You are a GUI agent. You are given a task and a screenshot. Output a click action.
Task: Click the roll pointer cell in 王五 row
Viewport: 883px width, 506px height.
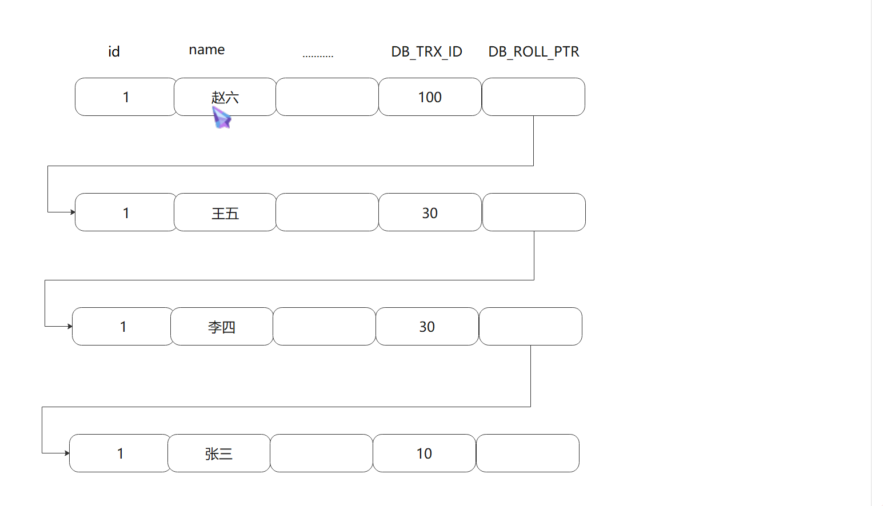(534, 212)
